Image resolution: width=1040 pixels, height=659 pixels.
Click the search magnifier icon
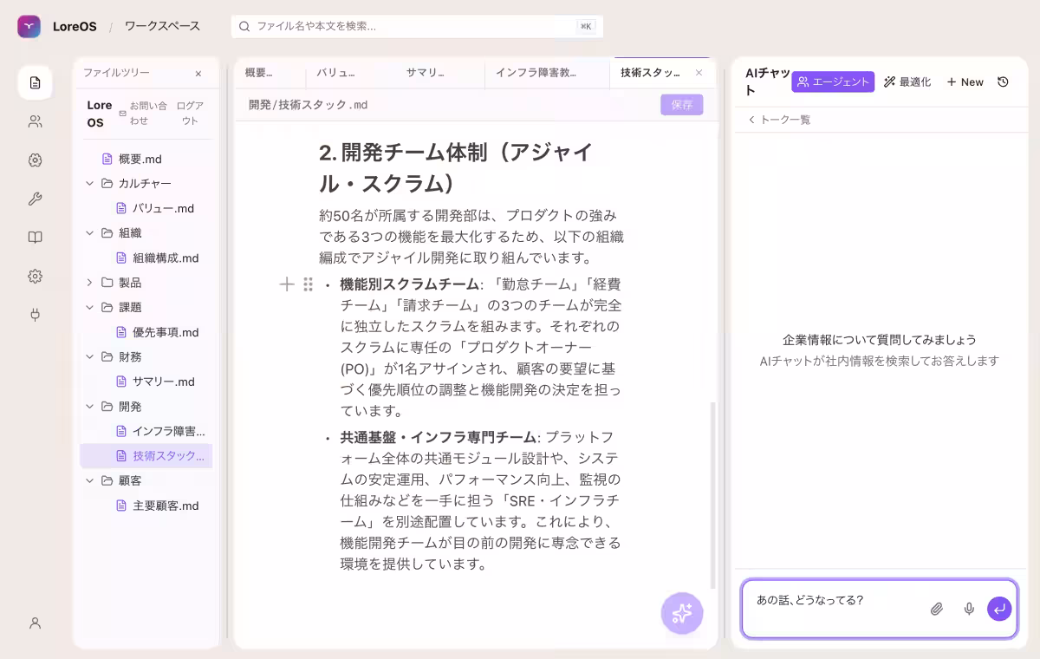(x=244, y=27)
